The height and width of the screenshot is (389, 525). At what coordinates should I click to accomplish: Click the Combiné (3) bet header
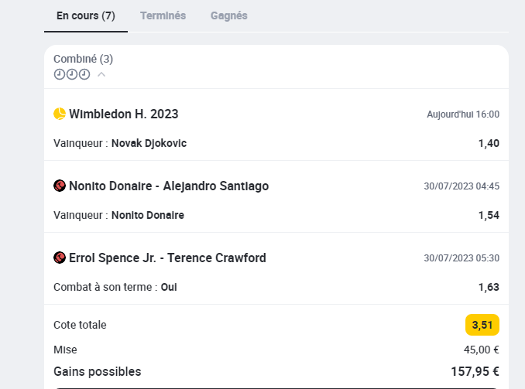[83, 59]
